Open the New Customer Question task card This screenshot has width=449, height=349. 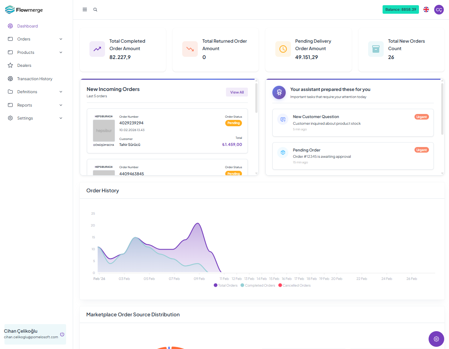point(353,123)
